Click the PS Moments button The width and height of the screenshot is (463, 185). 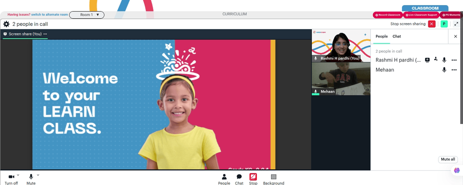451,15
